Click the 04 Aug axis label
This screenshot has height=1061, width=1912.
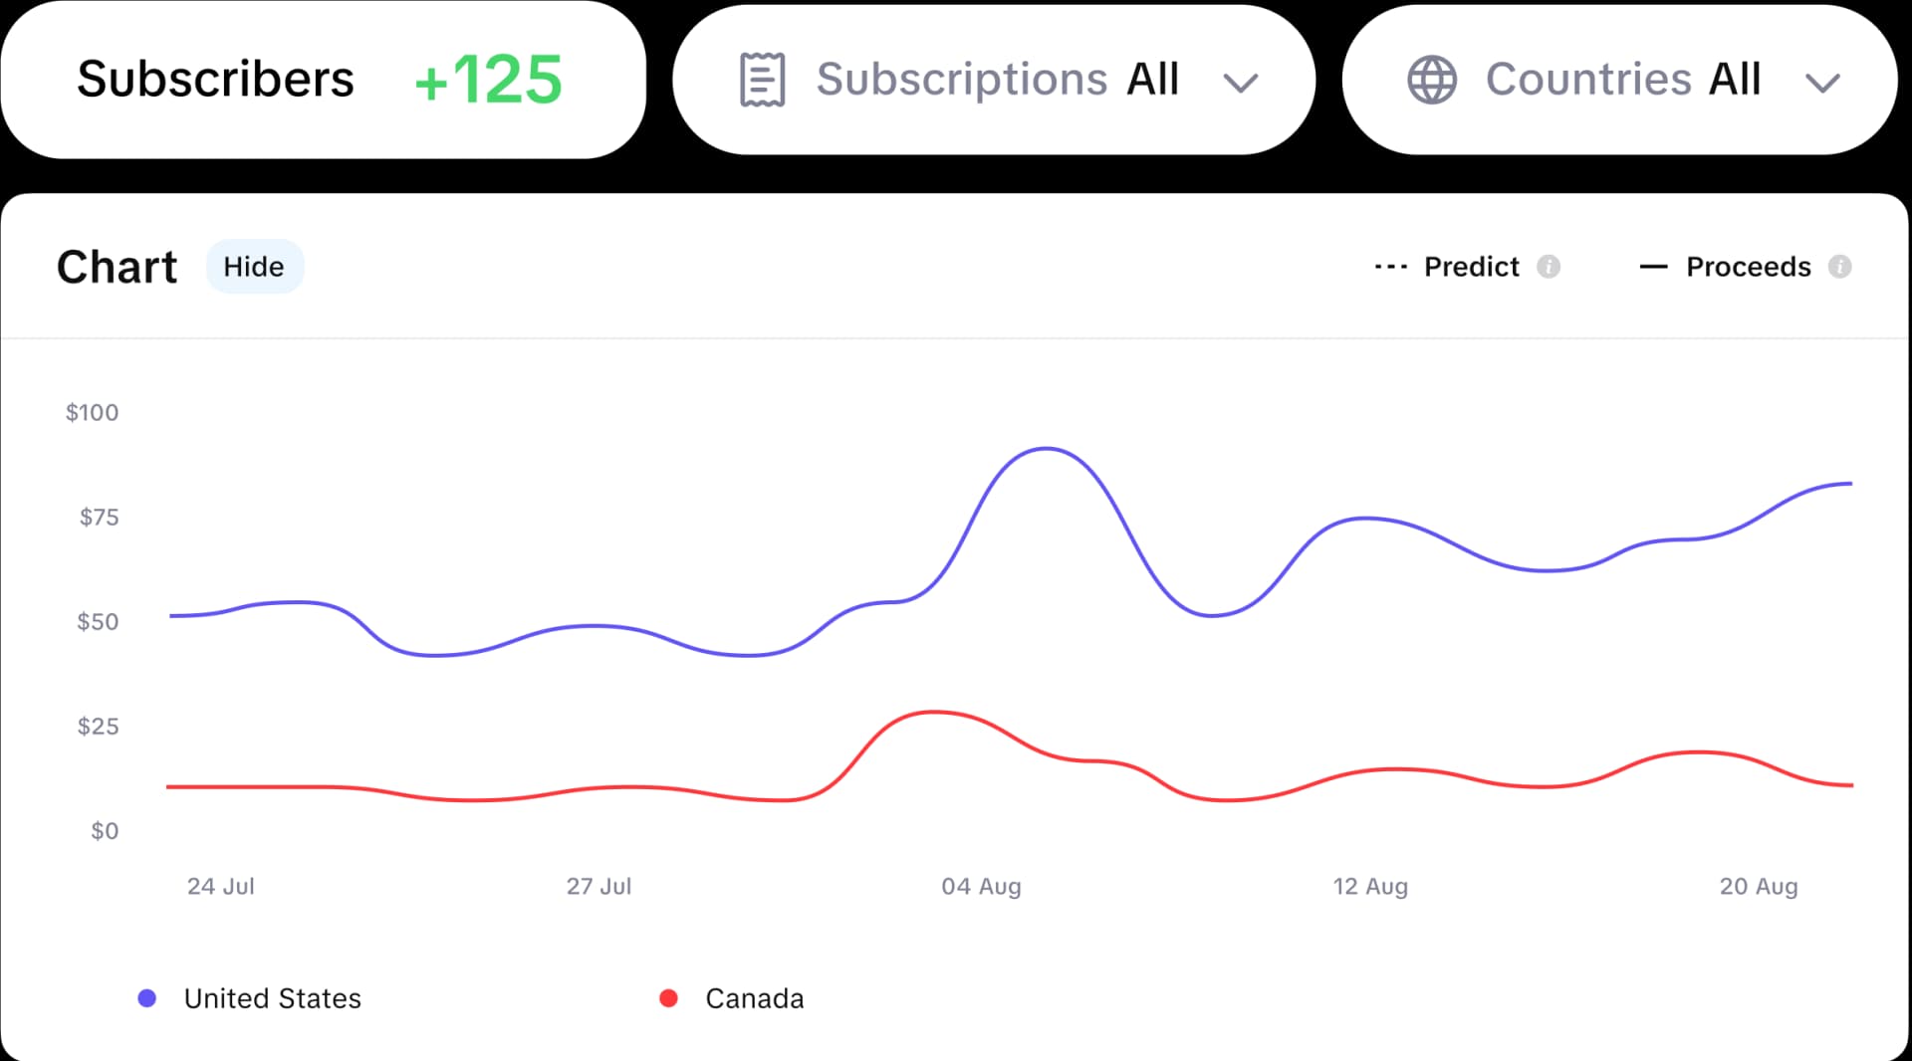point(981,886)
